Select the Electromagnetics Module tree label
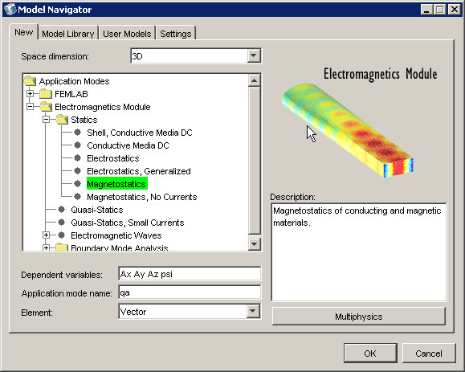 102,107
